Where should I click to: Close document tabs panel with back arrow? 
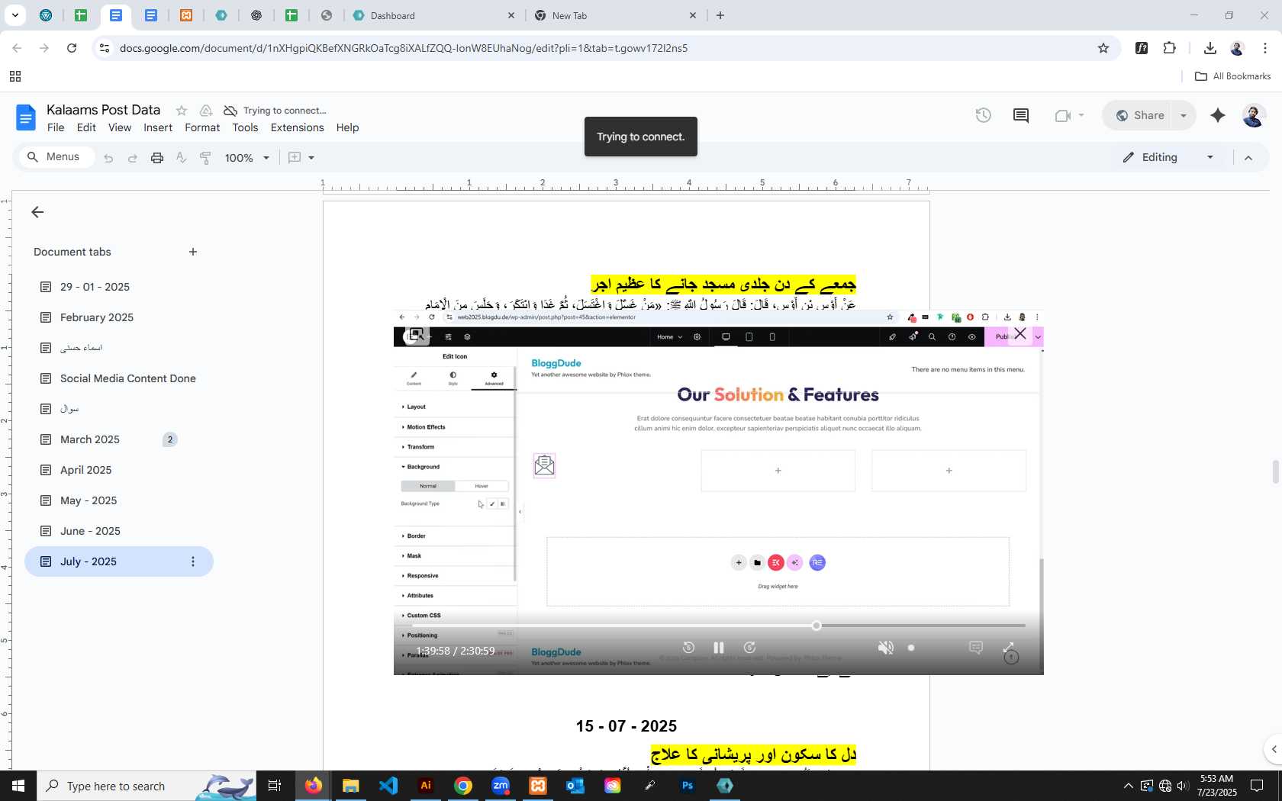(37, 212)
